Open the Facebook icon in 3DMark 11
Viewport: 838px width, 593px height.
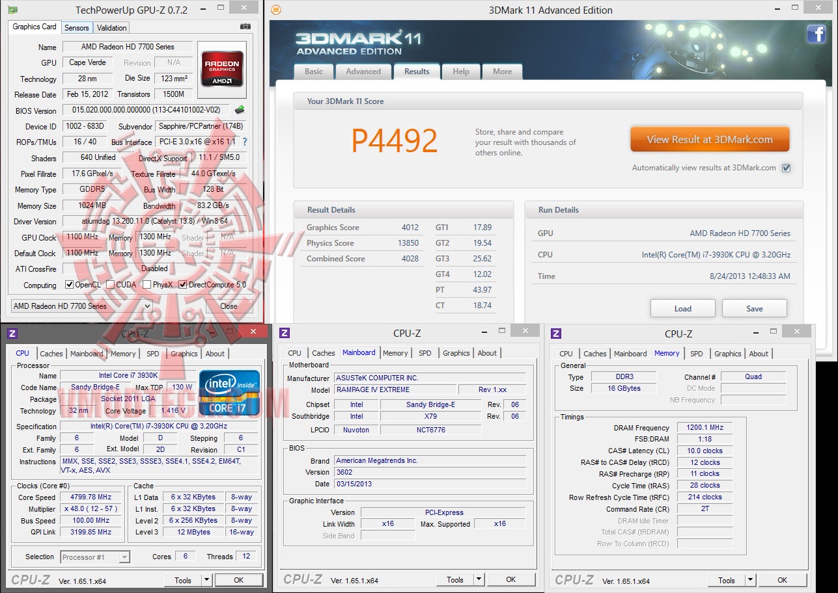(816, 34)
